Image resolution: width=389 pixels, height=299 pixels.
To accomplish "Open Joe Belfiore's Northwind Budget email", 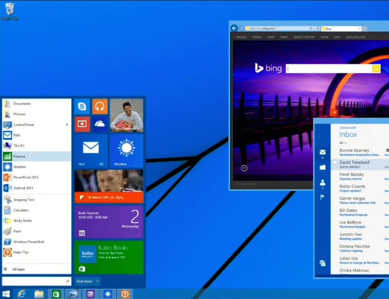I will (x=361, y=224).
